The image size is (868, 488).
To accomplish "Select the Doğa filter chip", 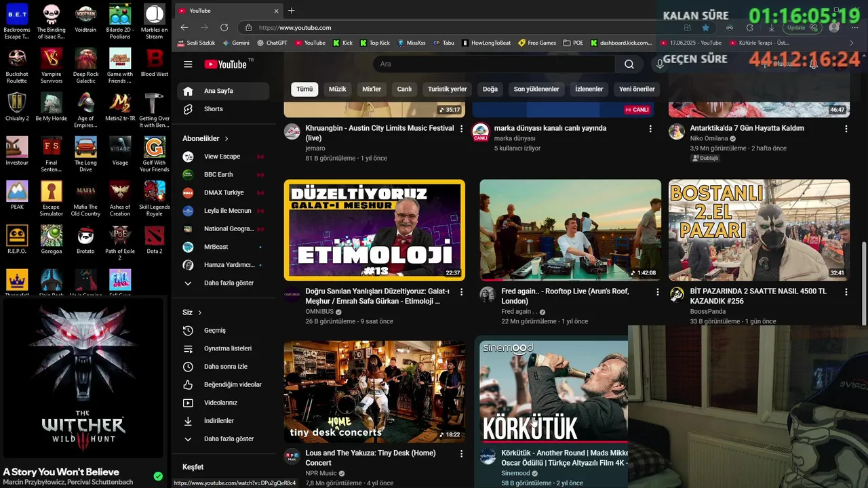I will pos(490,89).
